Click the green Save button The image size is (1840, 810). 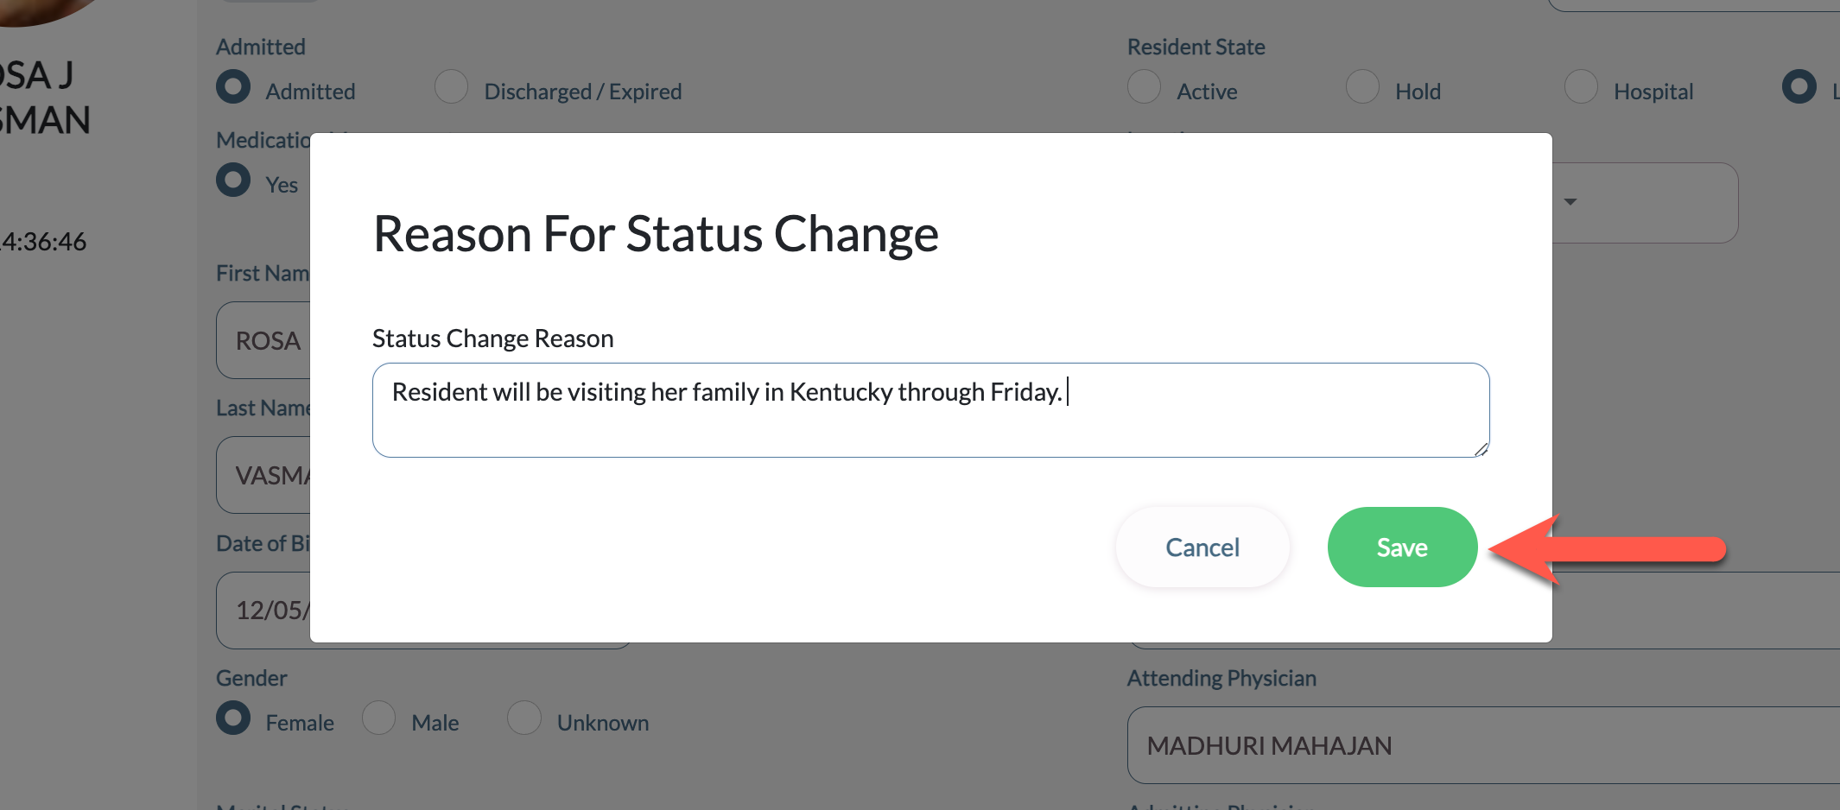pos(1401,547)
